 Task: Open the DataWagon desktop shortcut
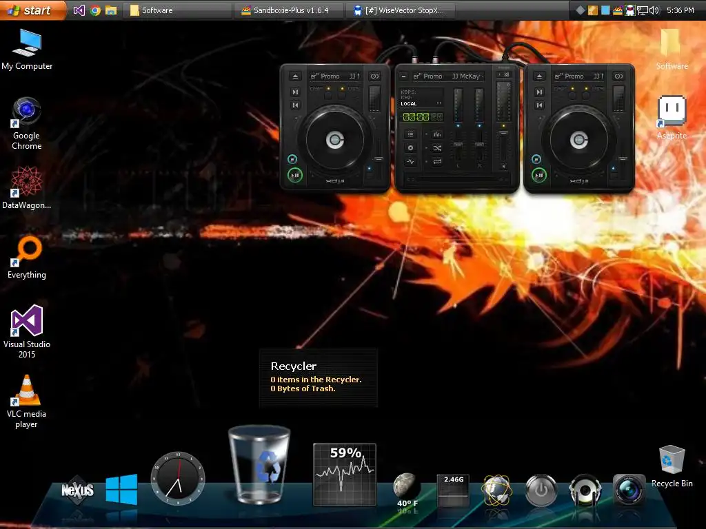pos(27,187)
